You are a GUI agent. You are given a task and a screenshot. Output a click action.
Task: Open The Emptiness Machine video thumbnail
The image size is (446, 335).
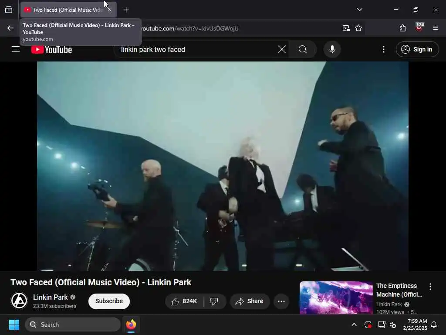pos(336,297)
